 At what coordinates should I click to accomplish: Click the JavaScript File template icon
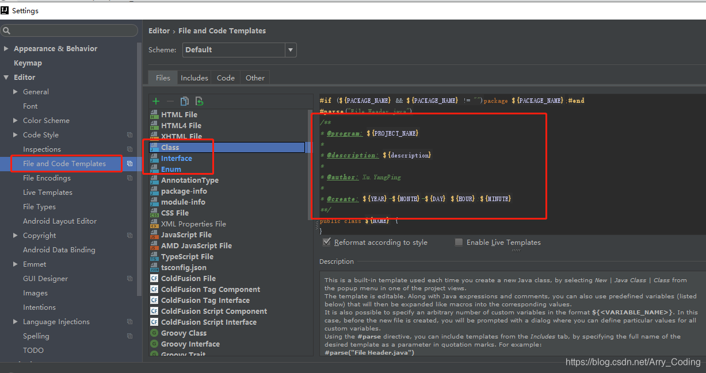[154, 234]
